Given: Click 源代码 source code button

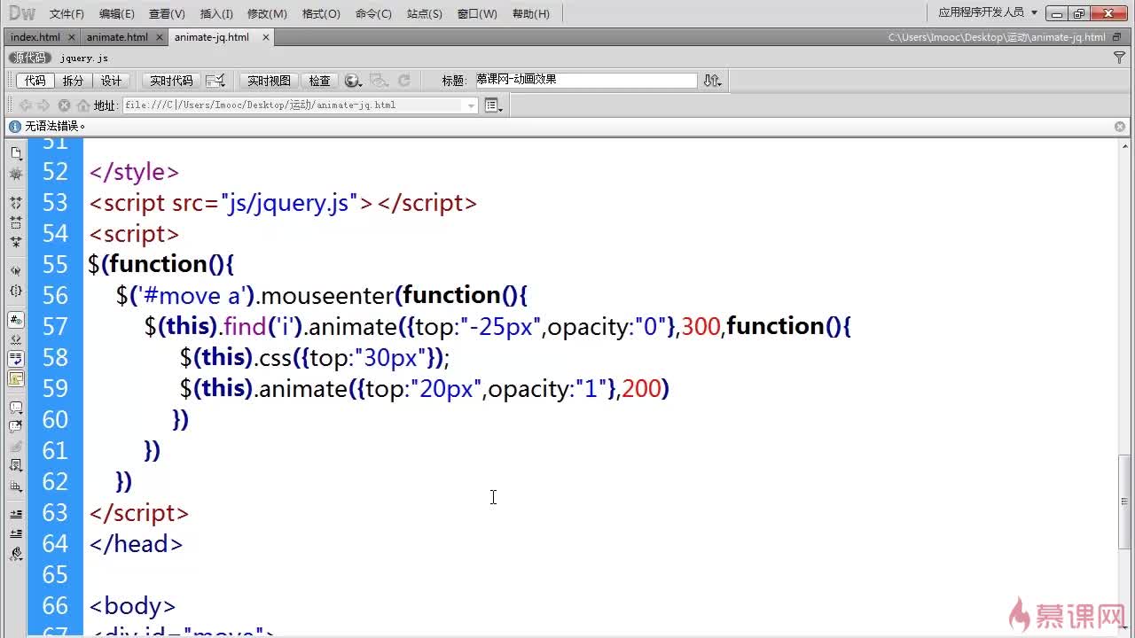Looking at the screenshot, I should (29, 58).
